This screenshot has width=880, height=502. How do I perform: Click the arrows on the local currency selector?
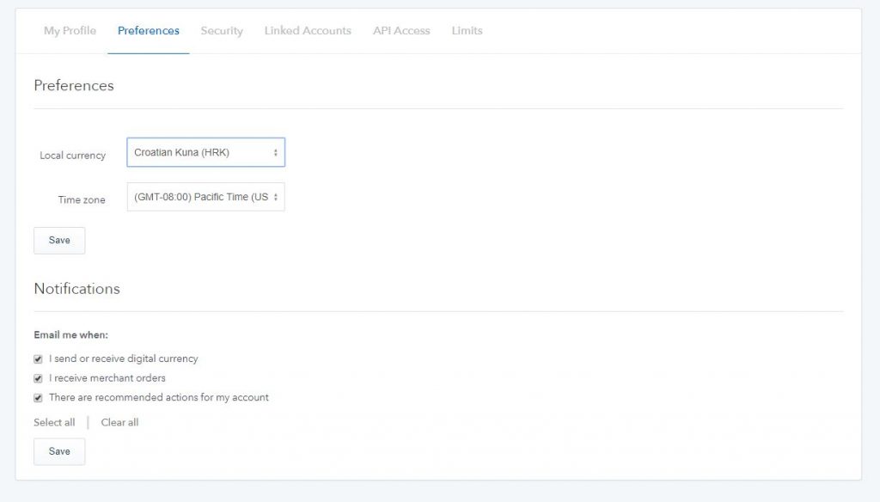tap(275, 152)
